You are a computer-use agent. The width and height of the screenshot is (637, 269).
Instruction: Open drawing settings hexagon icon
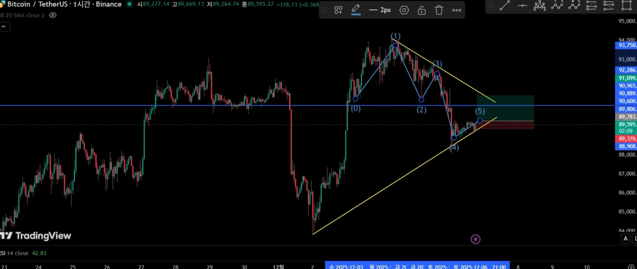404,10
